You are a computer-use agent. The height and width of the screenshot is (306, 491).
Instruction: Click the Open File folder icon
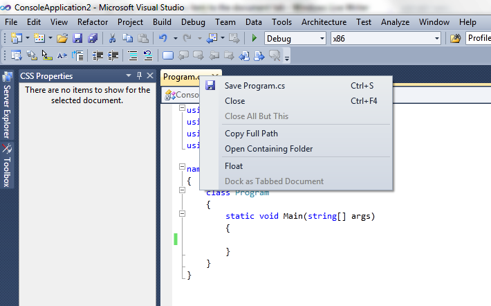click(62, 38)
